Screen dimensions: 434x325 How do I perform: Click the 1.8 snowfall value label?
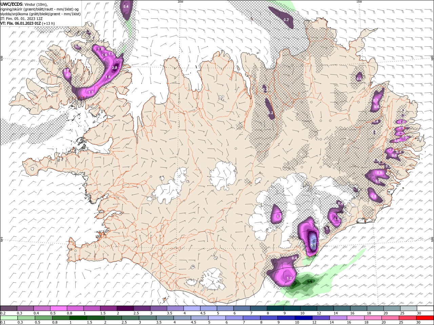(x=100, y=49)
